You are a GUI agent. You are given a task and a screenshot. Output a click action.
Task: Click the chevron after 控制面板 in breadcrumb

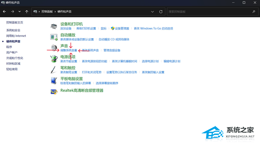55,12
